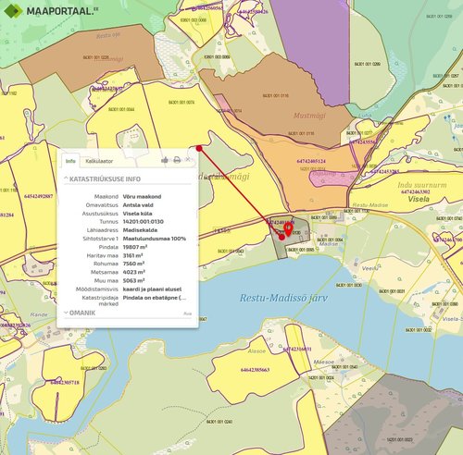Viewport: 463px width, 455px height.
Task: Click the red dot at the line's upper end
Action: (199, 148)
